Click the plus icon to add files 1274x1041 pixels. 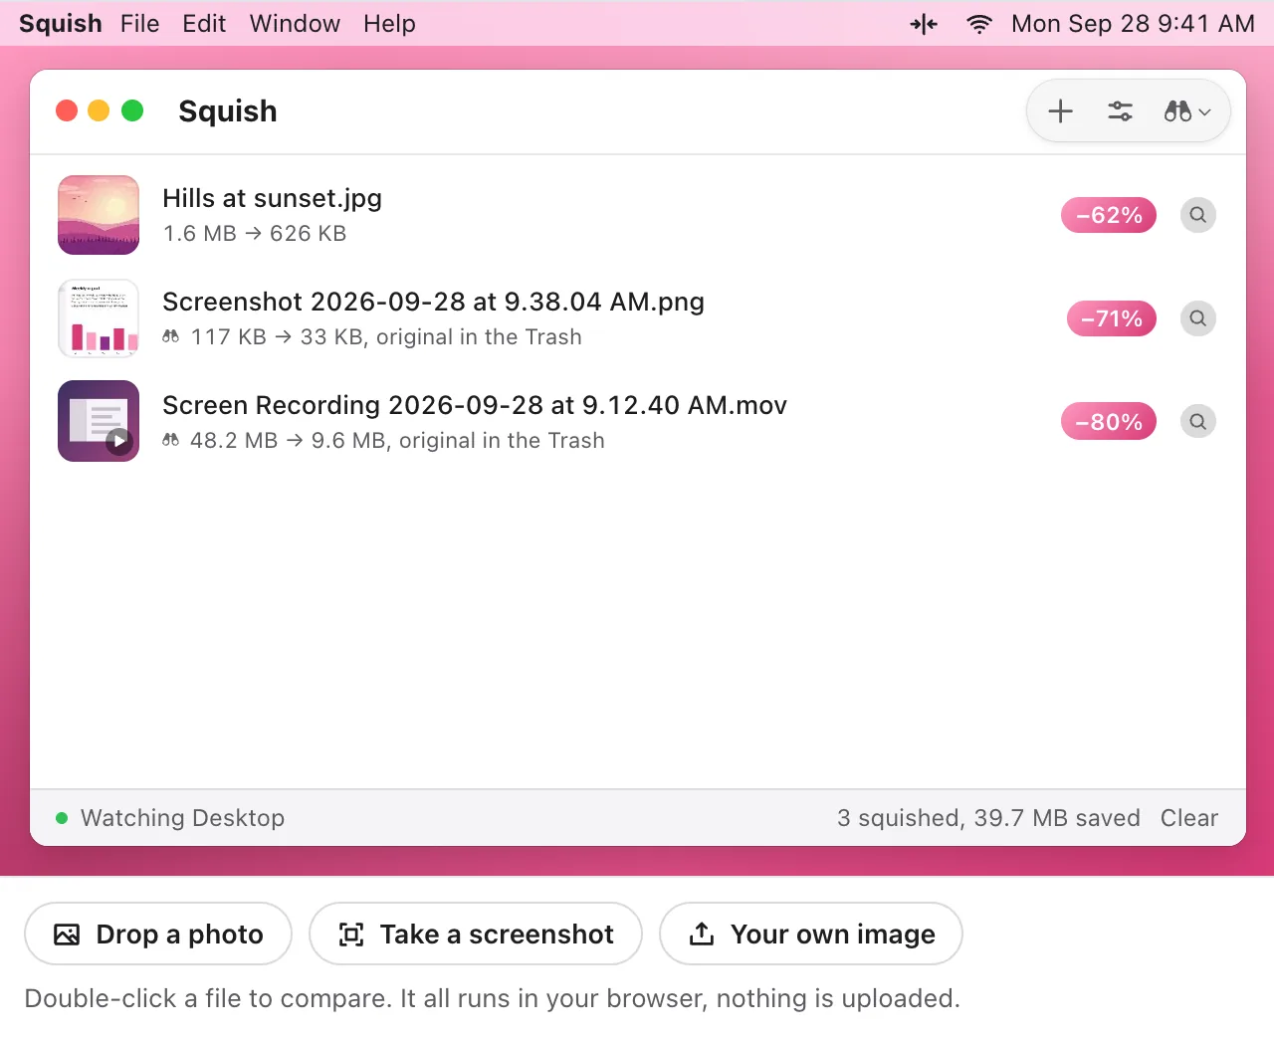tap(1060, 111)
